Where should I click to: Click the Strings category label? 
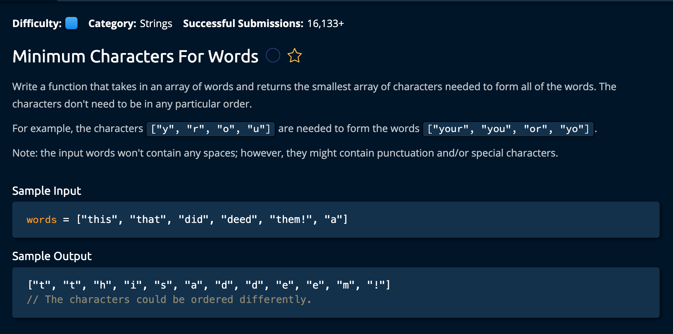tap(156, 23)
